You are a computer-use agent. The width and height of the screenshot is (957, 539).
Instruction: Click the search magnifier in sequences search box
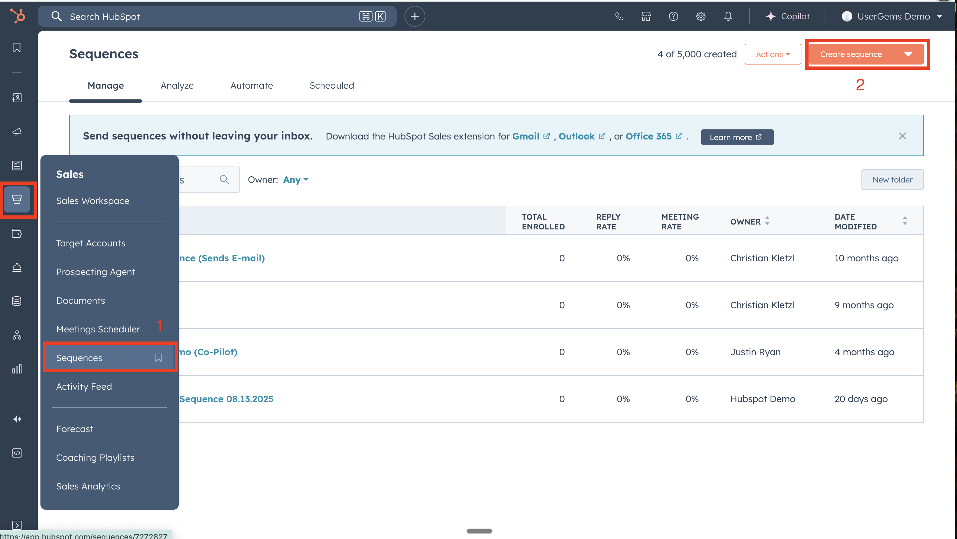(224, 180)
